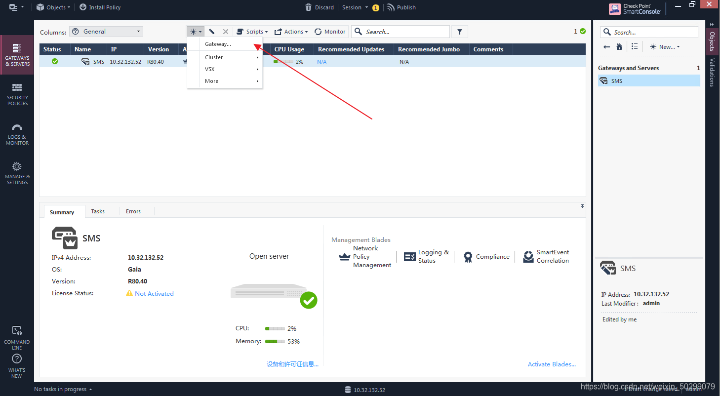This screenshot has height=396, width=720.
Task: Open the Columns General dropdown
Action: 106,32
